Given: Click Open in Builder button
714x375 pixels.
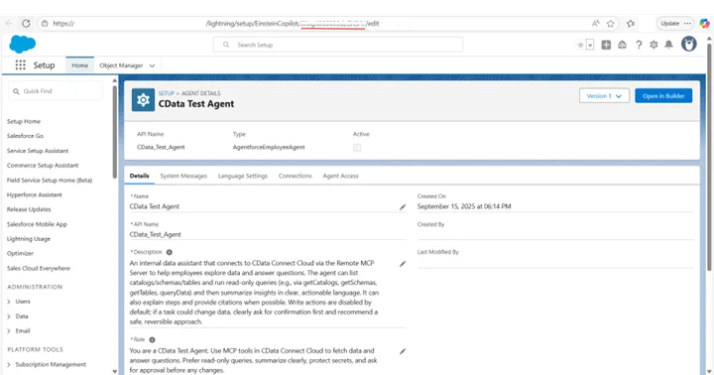Looking at the screenshot, I should point(663,95).
